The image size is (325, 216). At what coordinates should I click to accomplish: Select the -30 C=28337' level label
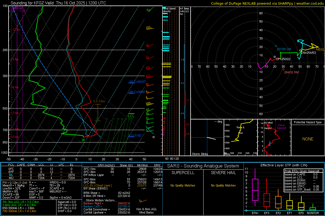(x=137, y=82)
